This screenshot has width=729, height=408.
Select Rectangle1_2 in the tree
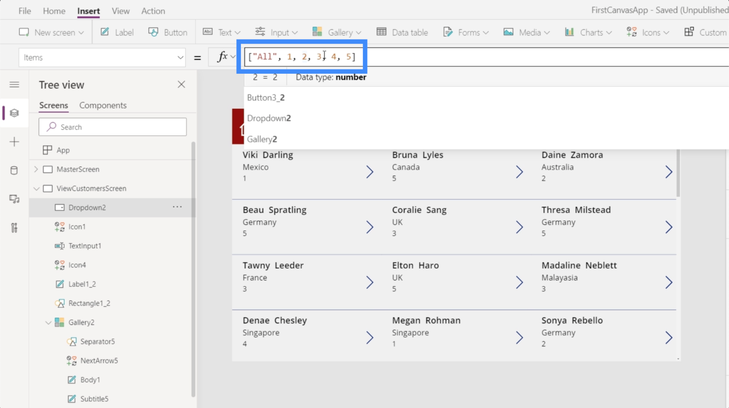pyautogui.click(x=89, y=303)
